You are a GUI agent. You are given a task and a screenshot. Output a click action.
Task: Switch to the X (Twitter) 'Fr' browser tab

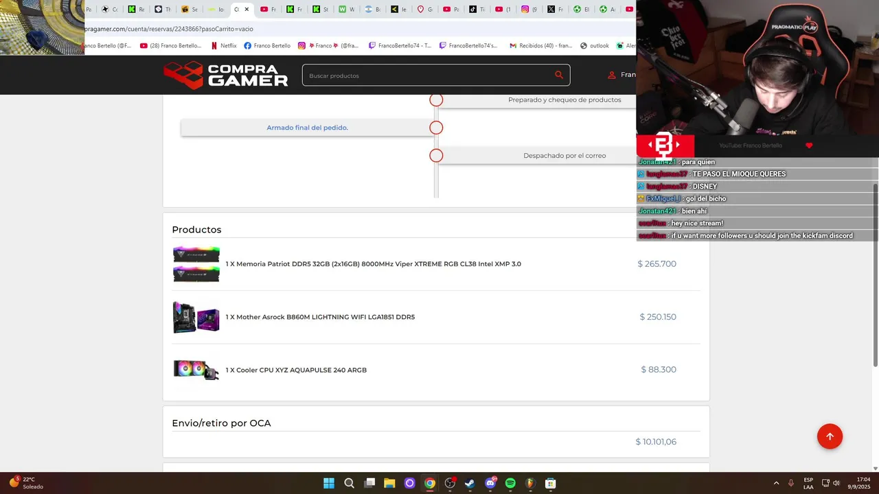coord(555,10)
